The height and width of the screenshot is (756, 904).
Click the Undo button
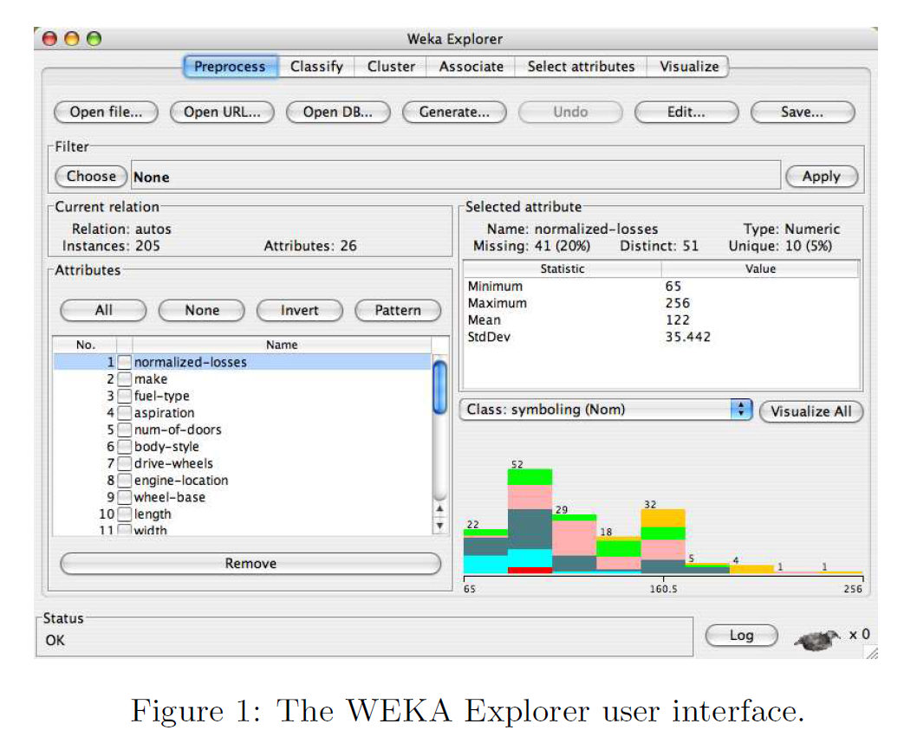click(570, 112)
